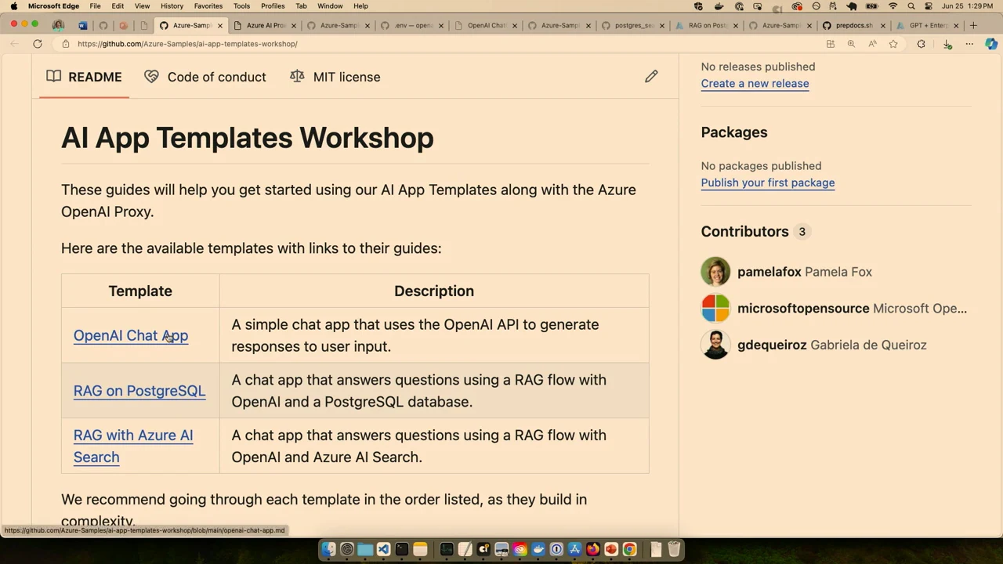Open Terminal from the Dock
1003x564 pixels.
[401, 549]
